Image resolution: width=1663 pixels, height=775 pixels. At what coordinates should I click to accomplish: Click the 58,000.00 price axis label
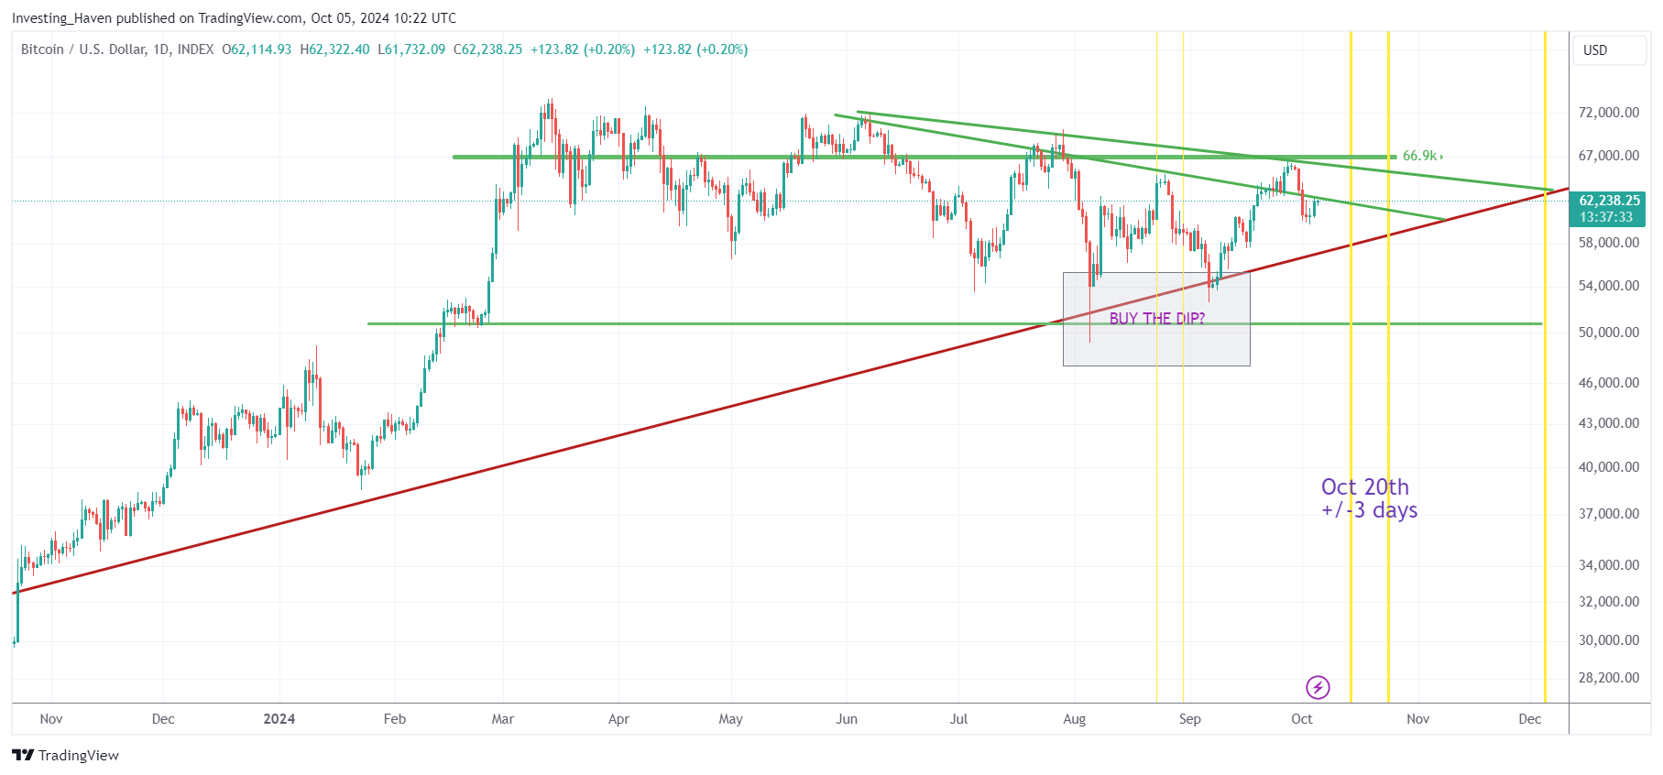[x=1609, y=243]
